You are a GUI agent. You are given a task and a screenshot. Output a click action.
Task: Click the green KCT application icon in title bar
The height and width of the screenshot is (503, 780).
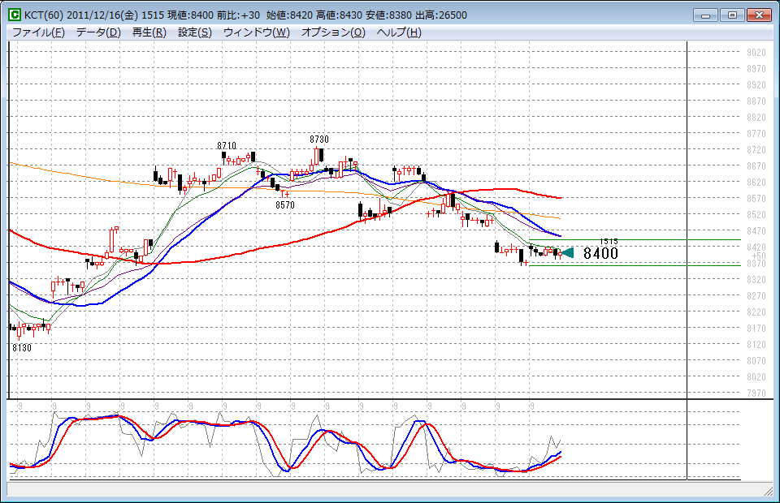point(14,15)
